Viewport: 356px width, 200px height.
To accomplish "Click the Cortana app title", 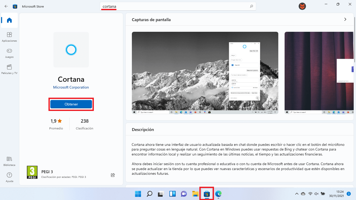I will click(71, 79).
